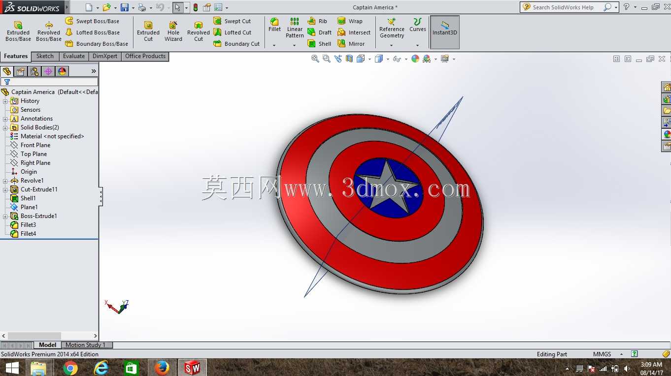Open the Edit Appearance color ball
Viewport: 671px width, 376px height.
pyautogui.click(x=415, y=59)
